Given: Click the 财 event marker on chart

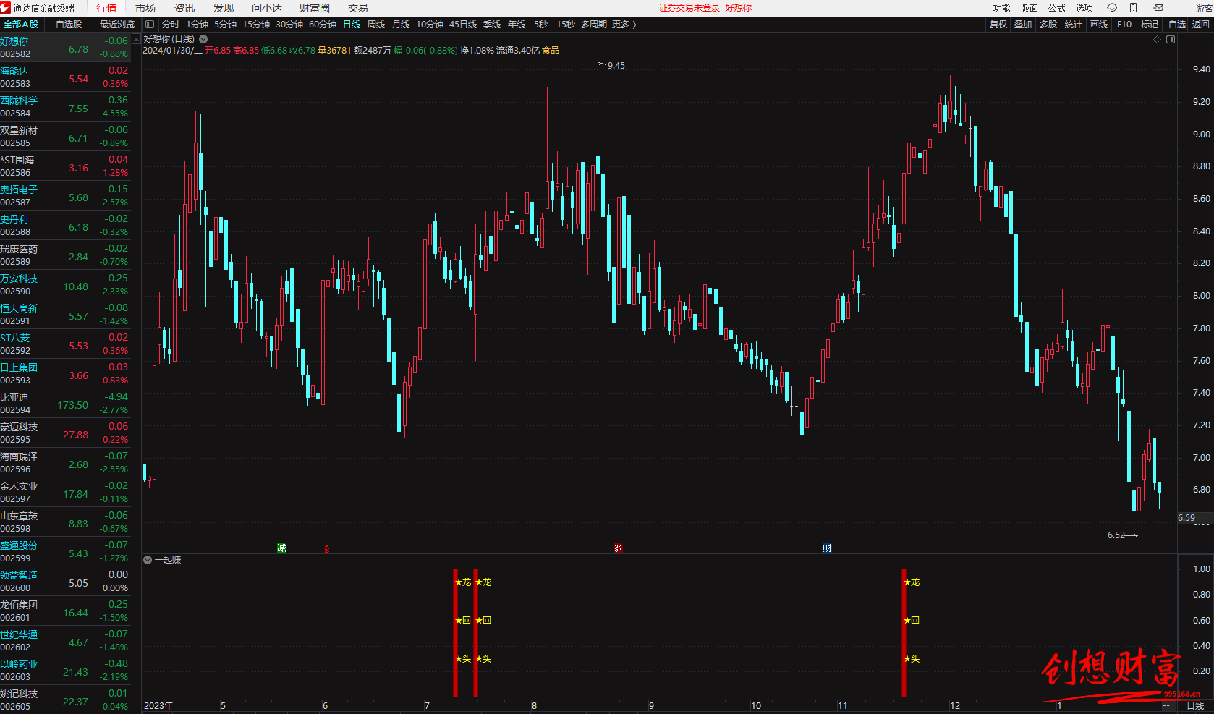Looking at the screenshot, I should (x=827, y=548).
